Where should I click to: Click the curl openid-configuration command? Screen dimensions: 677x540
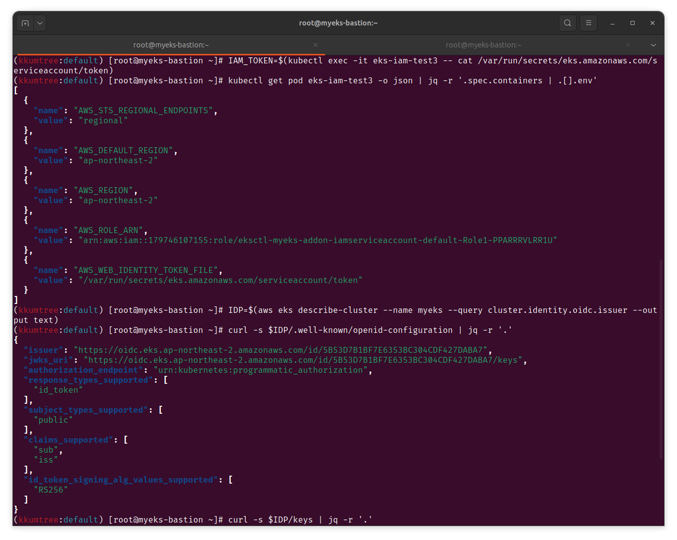pos(370,330)
